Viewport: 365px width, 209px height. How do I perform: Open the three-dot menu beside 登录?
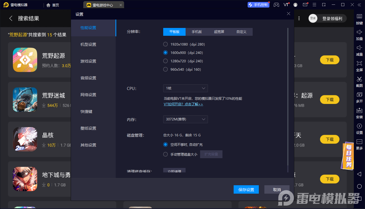point(299,18)
